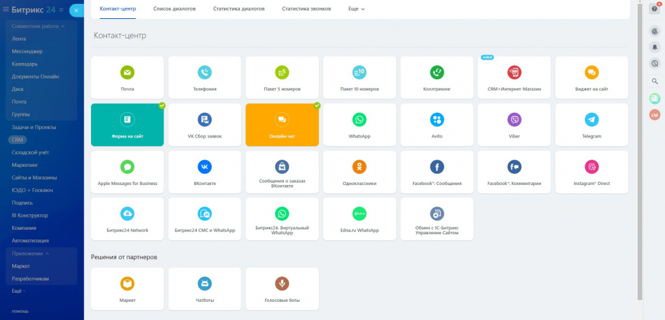Open the LM user avatar
665x320 pixels.
click(x=655, y=115)
